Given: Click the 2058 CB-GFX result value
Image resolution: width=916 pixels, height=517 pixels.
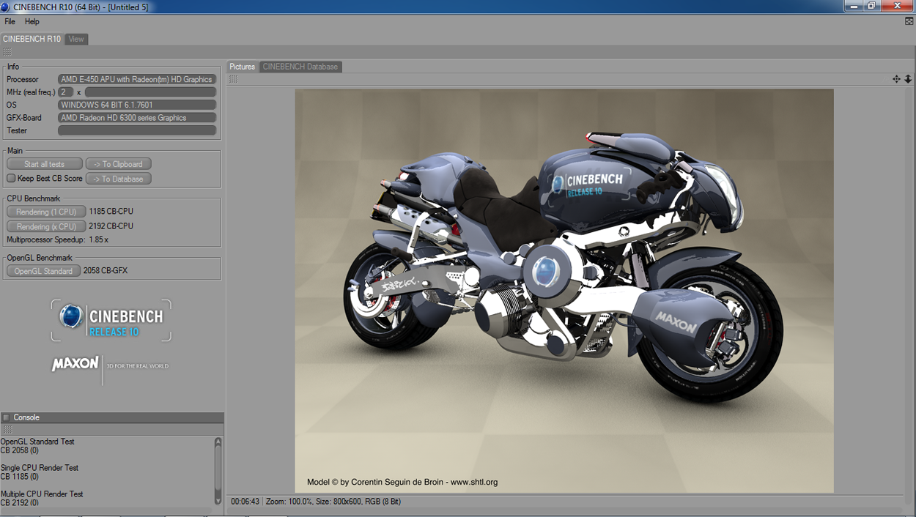Looking at the screenshot, I should [106, 271].
